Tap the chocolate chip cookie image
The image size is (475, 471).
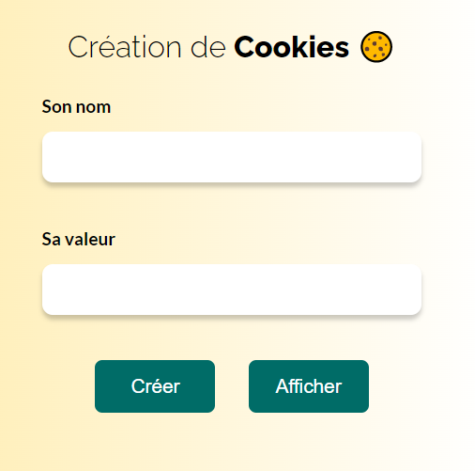click(376, 47)
